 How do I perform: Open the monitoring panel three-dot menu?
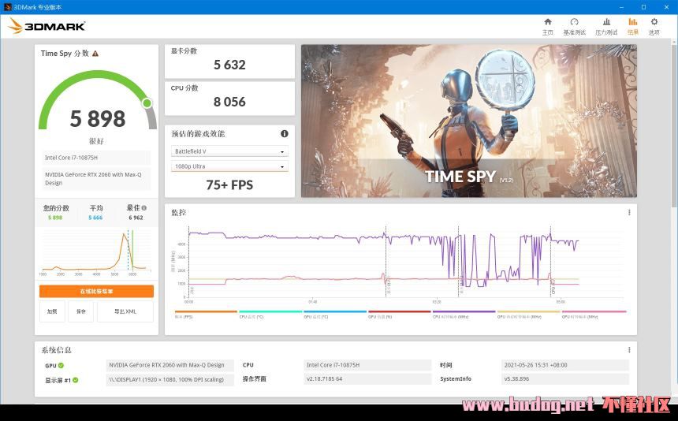pyautogui.click(x=628, y=212)
